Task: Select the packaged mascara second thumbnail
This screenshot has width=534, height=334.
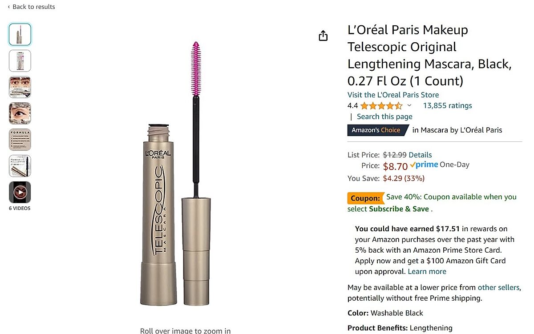Action: coord(20,61)
